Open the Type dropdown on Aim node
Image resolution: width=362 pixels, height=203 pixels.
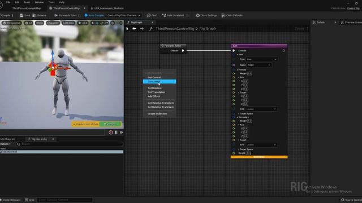click(262, 59)
